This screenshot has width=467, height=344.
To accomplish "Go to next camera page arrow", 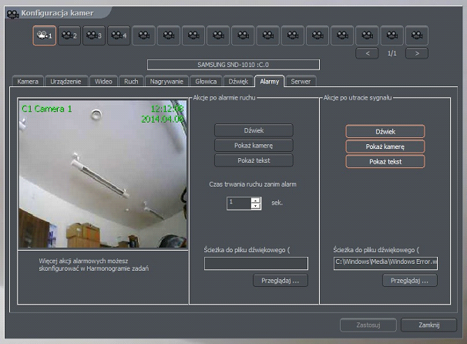I will pyautogui.click(x=417, y=52).
